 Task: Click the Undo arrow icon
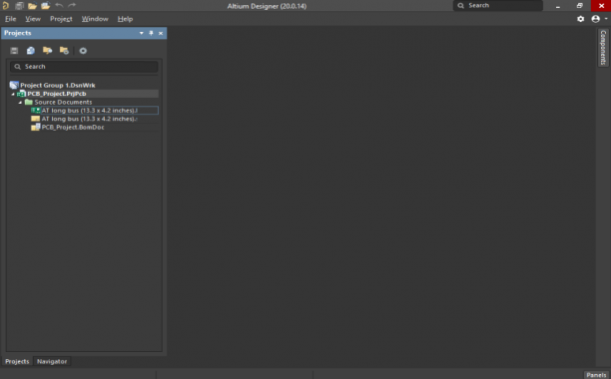[x=59, y=5]
